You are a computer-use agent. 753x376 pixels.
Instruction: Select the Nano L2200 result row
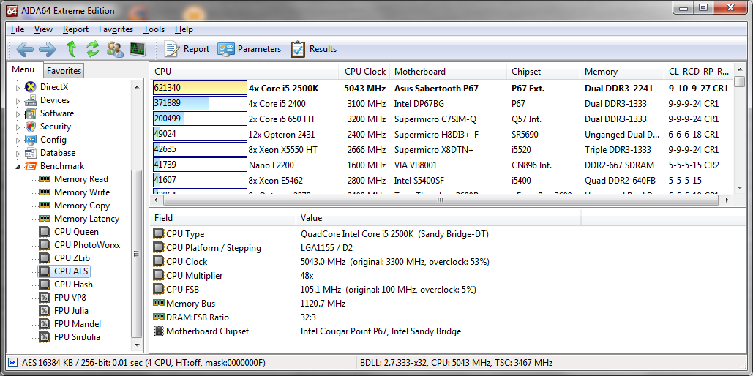pos(442,165)
